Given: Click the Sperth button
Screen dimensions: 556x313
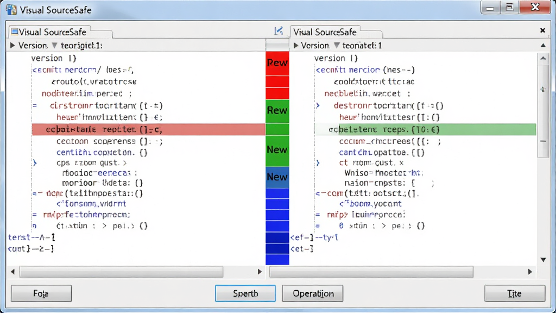Looking at the screenshot, I should tap(245, 293).
